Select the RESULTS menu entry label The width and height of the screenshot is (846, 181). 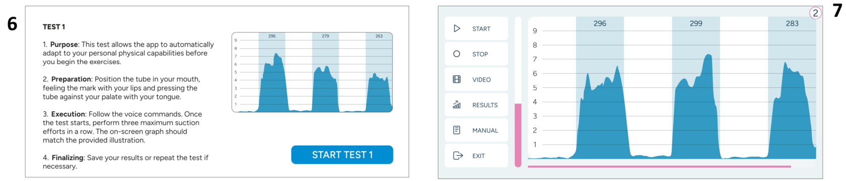[x=485, y=105]
